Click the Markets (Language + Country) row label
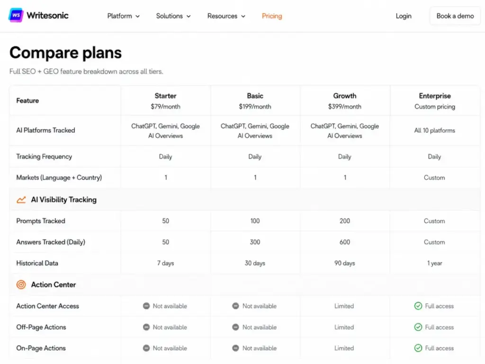This screenshot has height=364, width=485. (x=59, y=178)
